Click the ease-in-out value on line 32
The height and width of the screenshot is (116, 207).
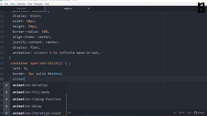coord(87,53)
